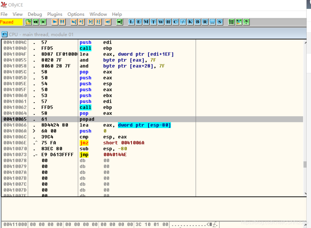Open Handles window with H button
Screen dimensions: 311x228
pos(168,22)
